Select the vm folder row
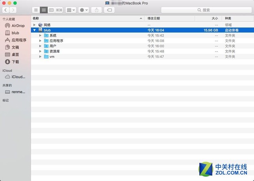The height and width of the screenshot is (181, 254). [142, 57]
